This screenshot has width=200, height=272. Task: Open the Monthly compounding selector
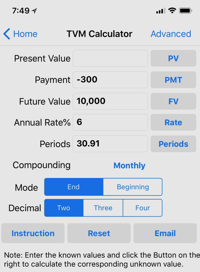point(129,165)
